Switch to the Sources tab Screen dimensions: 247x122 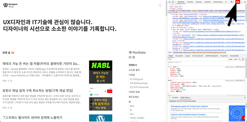click(x=199, y=2)
